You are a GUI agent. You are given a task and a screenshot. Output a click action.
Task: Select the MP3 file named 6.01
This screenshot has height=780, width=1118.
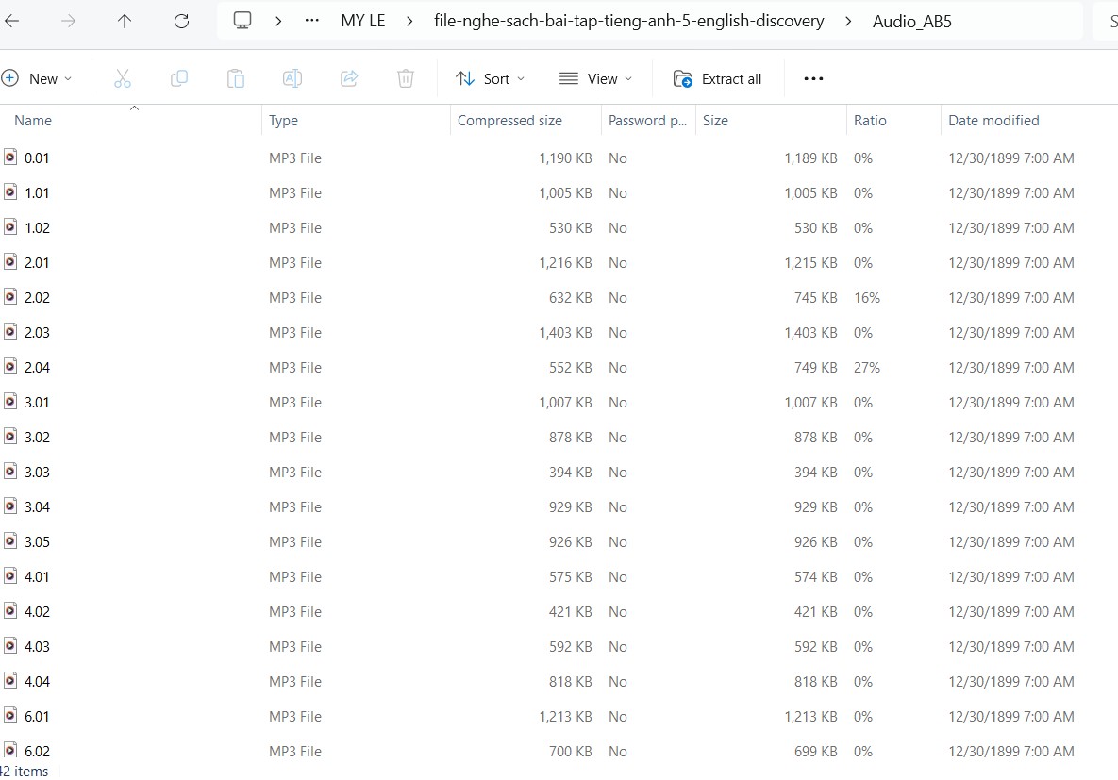(x=37, y=716)
